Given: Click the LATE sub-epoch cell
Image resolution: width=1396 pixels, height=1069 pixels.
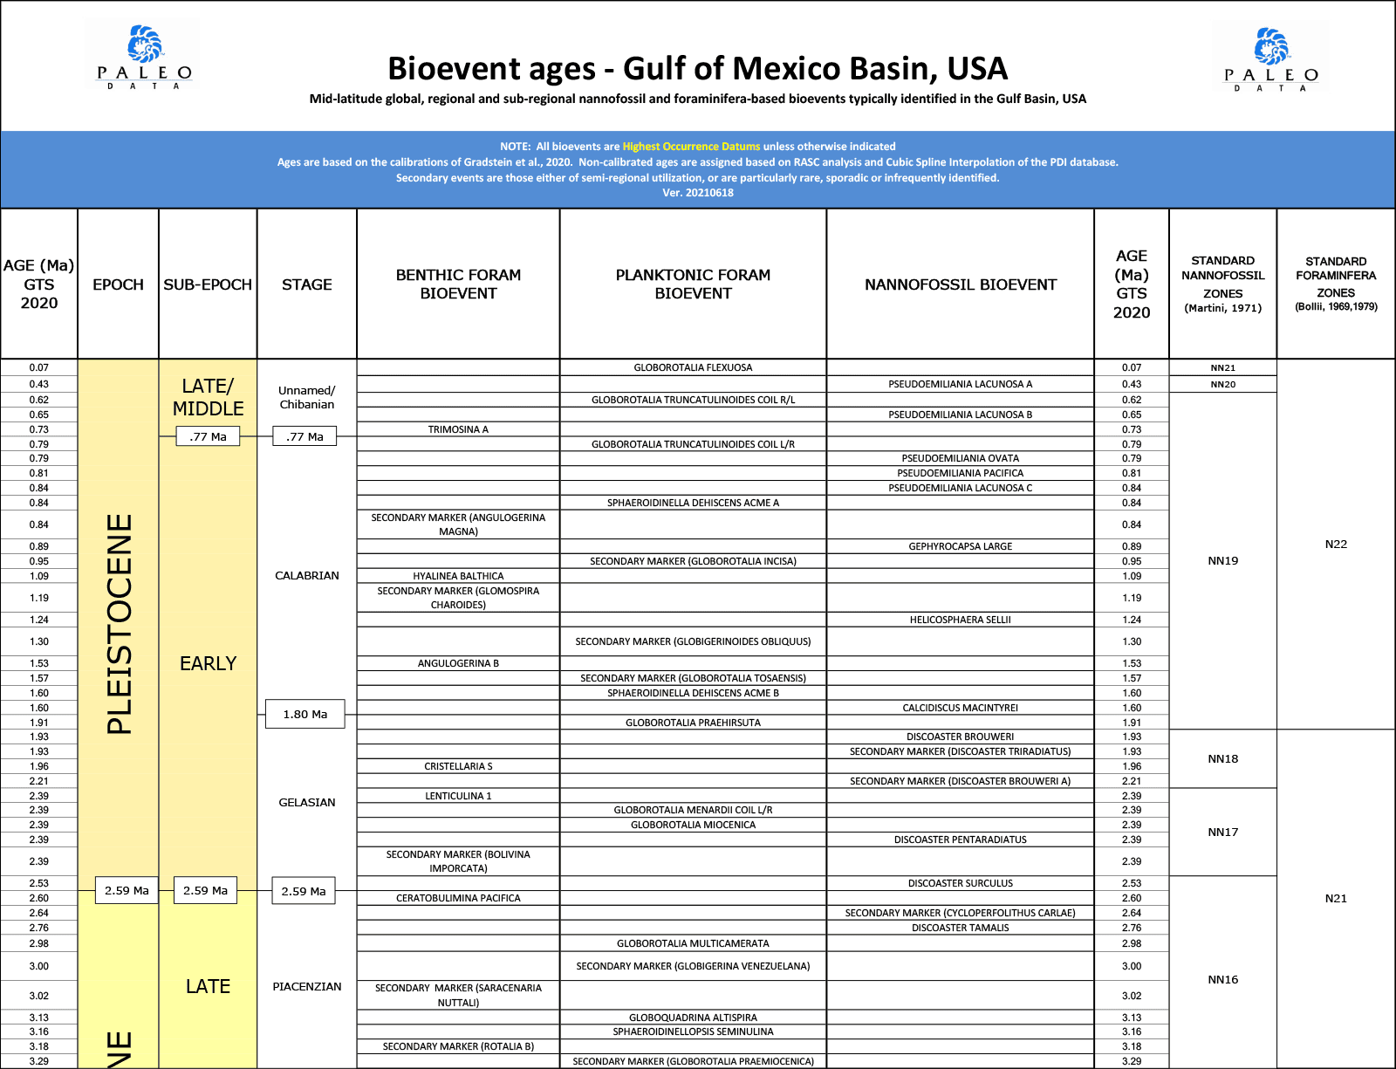Looking at the screenshot, I should (208, 986).
